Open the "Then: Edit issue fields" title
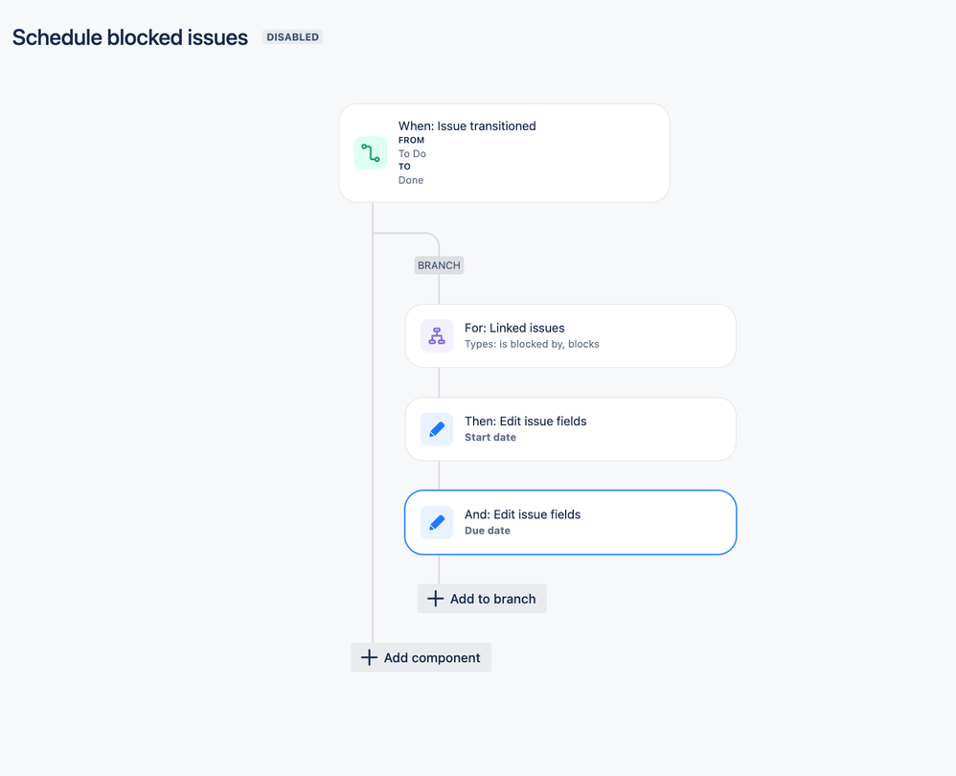 pos(525,422)
